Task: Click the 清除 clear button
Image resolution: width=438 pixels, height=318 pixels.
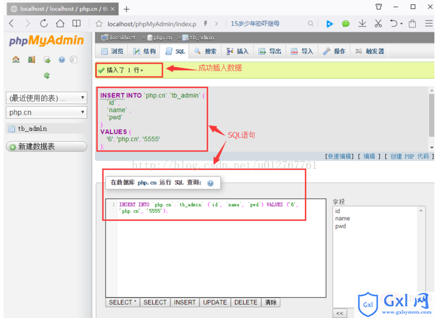Action: pyautogui.click(x=271, y=302)
